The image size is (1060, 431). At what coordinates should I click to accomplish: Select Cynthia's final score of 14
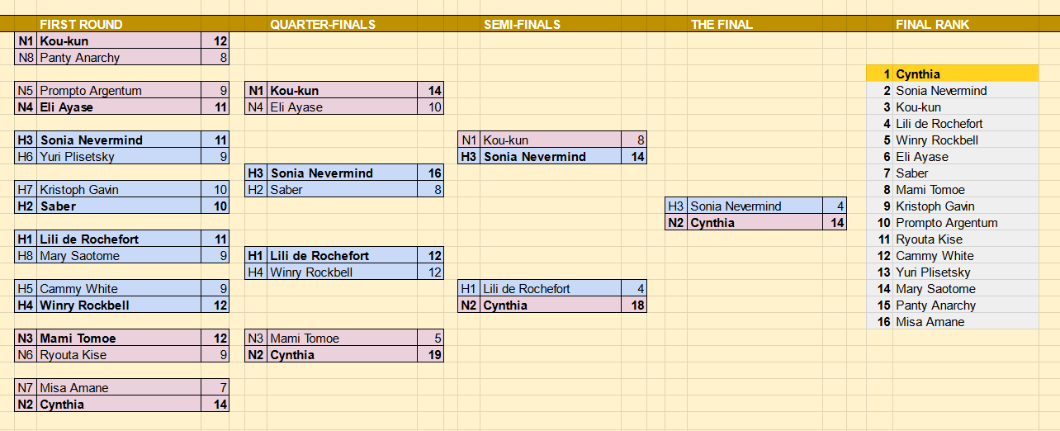click(835, 223)
